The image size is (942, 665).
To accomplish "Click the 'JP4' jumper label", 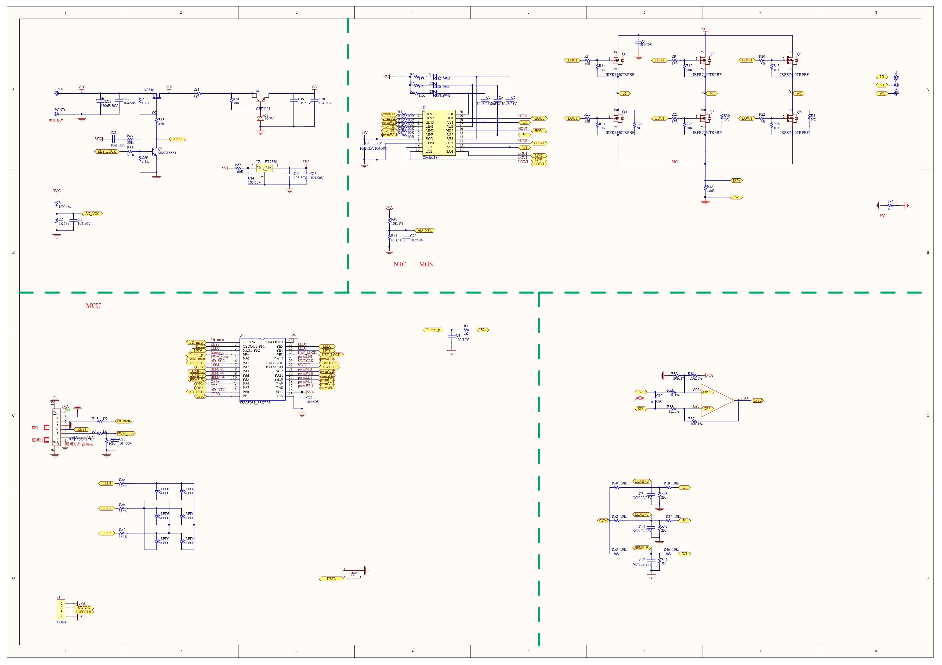I will coord(891,201).
